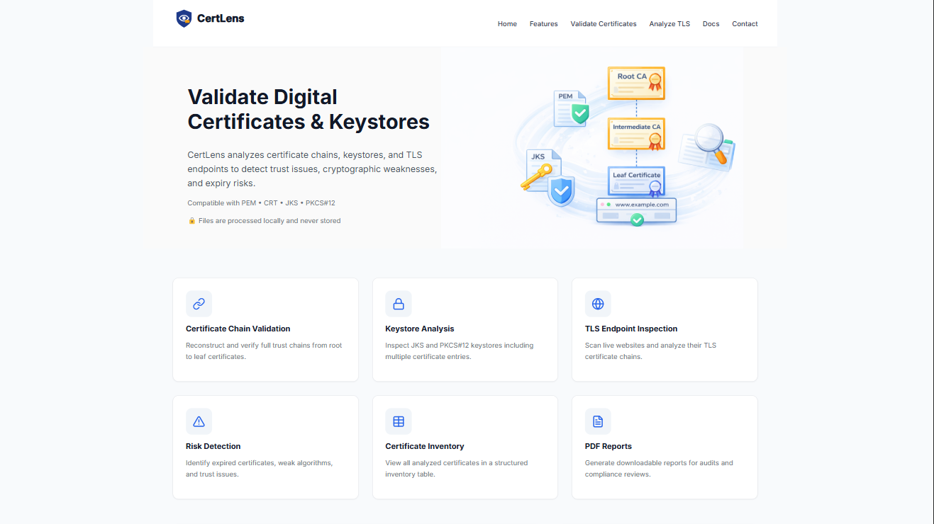Viewport: 934px width, 524px height.
Task: Click 'Reconstruct and verify full trust chains' description
Action: pyautogui.click(x=264, y=351)
